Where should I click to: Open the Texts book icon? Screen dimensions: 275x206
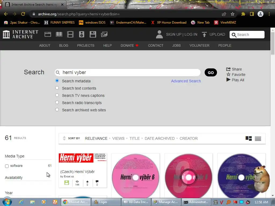pos(59,34)
